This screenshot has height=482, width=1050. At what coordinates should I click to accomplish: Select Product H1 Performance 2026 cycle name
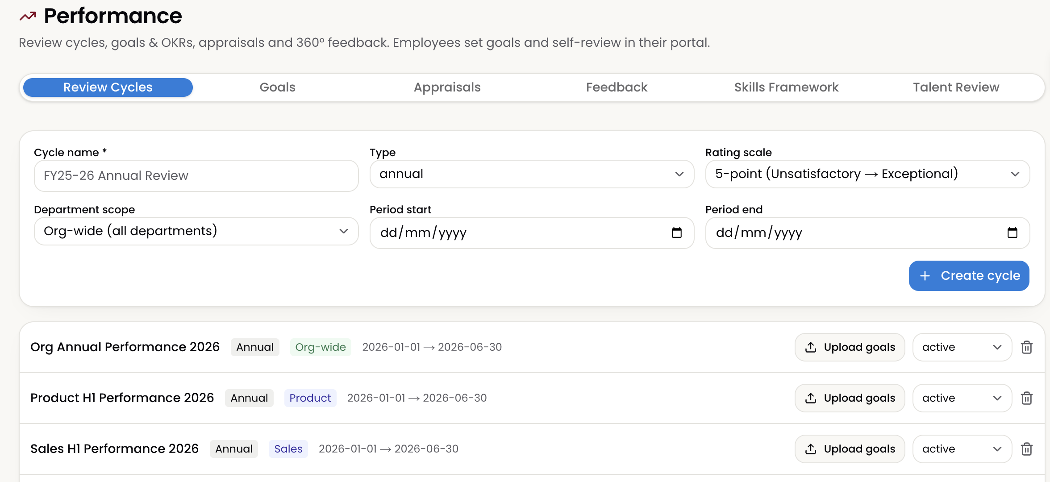pos(122,398)
